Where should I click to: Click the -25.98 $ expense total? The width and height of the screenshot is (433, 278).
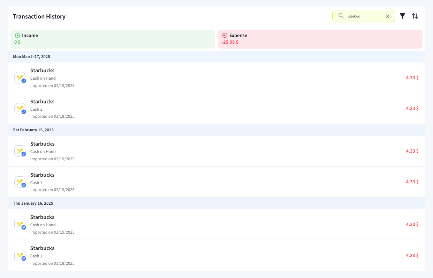pyautogui.click(x=230, y=42)
